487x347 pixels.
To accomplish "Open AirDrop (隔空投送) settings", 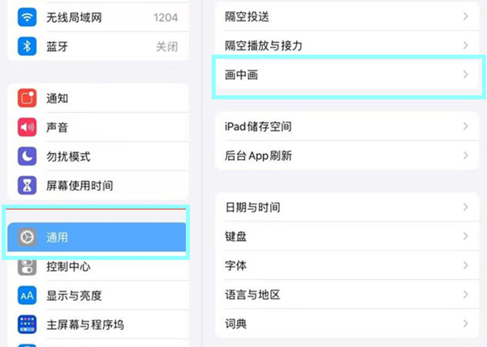I will pyautogui.click(x=252, y=16).
